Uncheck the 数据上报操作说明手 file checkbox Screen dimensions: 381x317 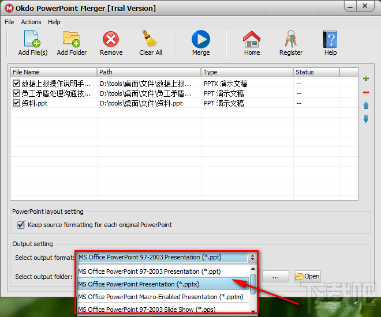pyautogui.click(x=16, y=84)
